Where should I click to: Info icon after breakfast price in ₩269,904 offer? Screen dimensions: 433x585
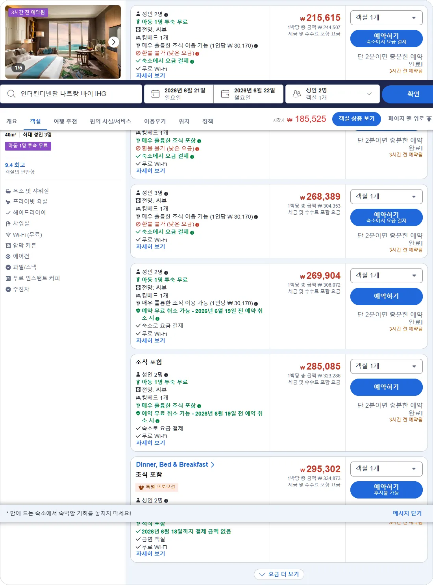point(256,304)
